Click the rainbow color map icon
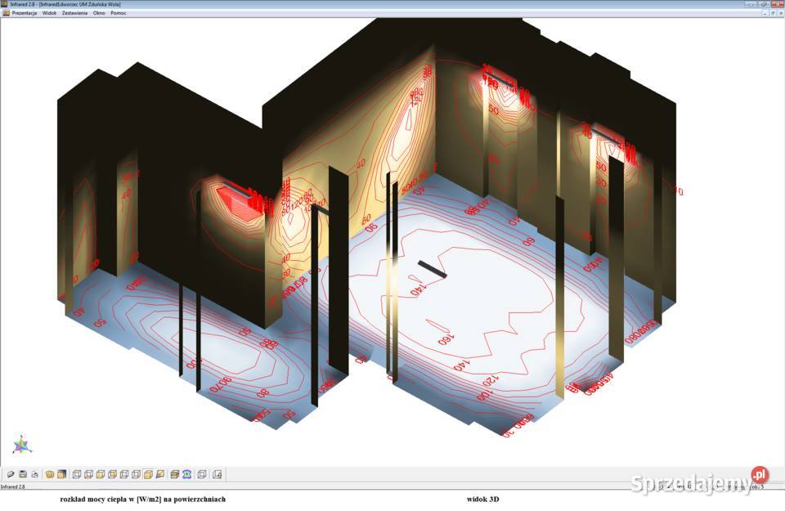785x511 pixels. coord(186,474)
